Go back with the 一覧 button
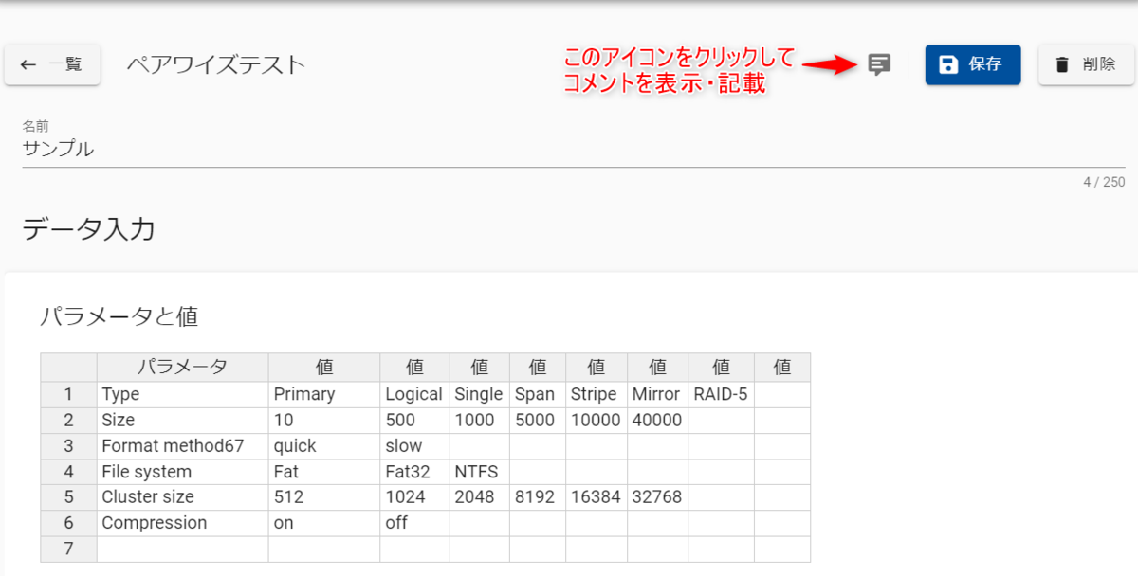 (x=52, y=64)
